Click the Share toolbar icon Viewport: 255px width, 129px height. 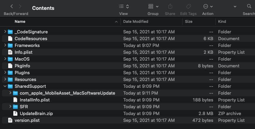pyautogui.click(x=170, y=6)
